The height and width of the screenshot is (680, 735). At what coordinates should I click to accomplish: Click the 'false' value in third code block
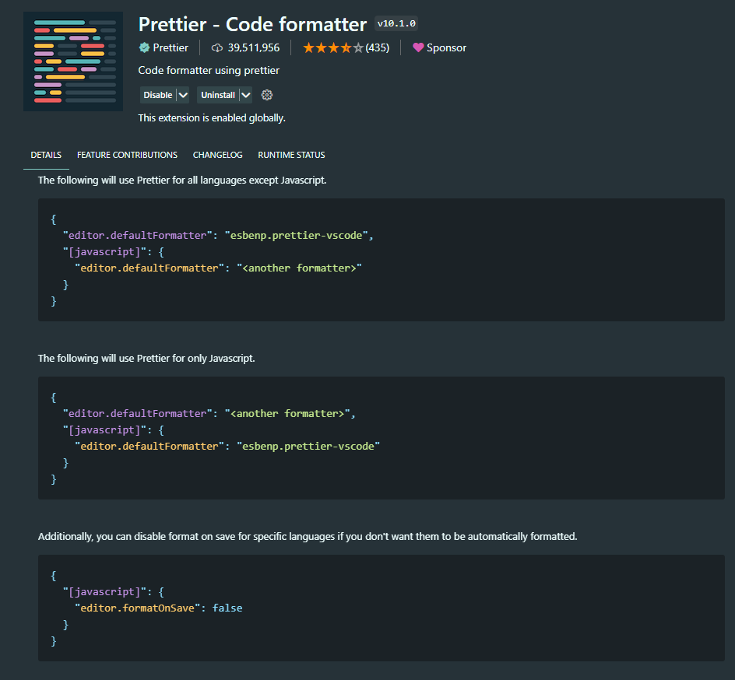coord(227,608)
